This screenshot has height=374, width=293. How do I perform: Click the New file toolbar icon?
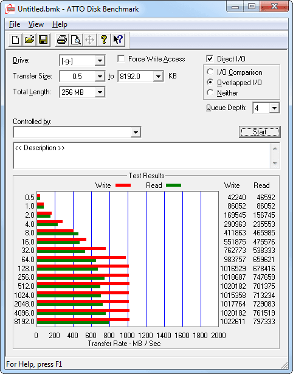coord(15,40)
